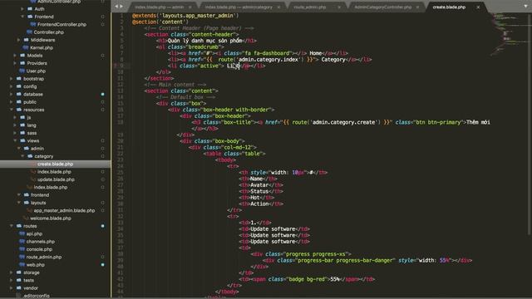Collapse the views folder
This screenshot has width=532, height=299.
click(x=15, y=140)
